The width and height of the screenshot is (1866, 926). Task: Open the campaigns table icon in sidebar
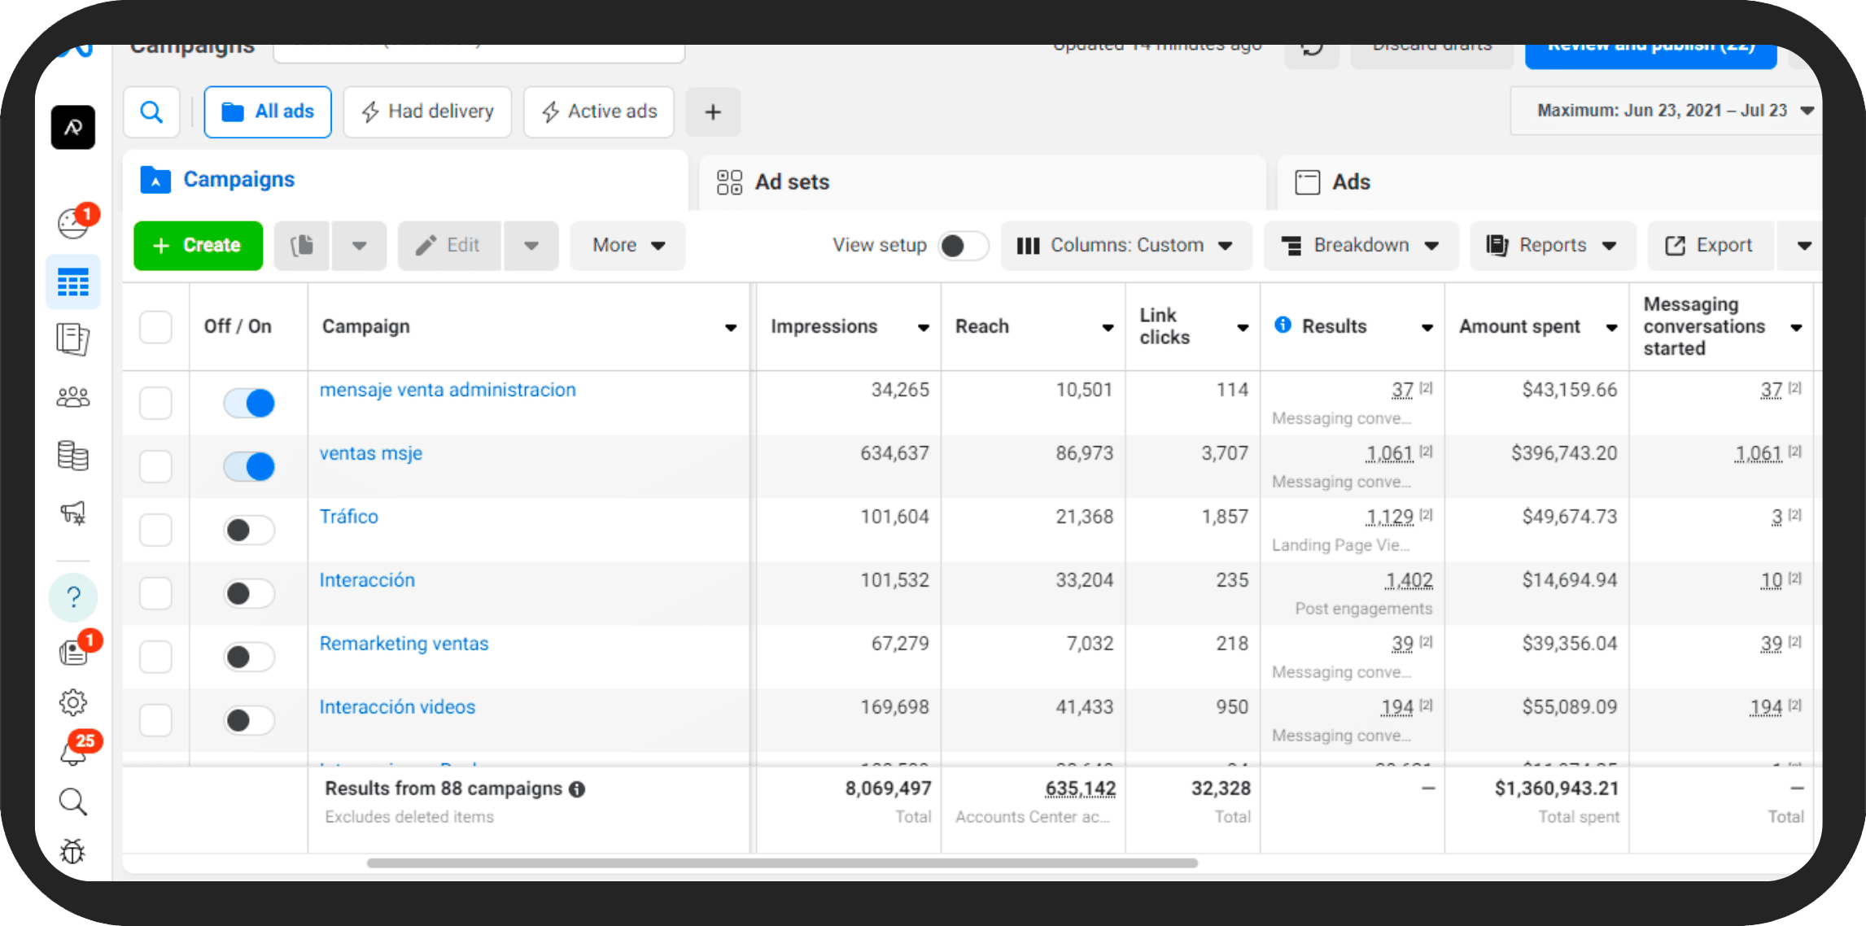73,282
